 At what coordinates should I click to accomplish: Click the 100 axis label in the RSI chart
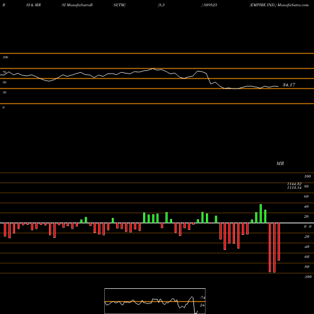pos(5,57)
